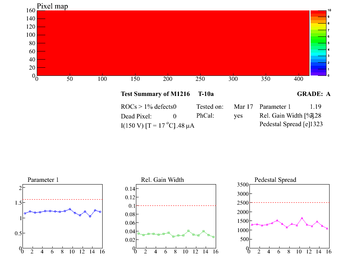Click the lowest blue circle in Parameter 1 graph
Image resolution: width=347 pixels, height=260 pixels.
click(90, 216)
